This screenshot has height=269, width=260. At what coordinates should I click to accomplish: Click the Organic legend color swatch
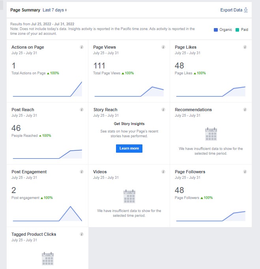pos(215,30)
